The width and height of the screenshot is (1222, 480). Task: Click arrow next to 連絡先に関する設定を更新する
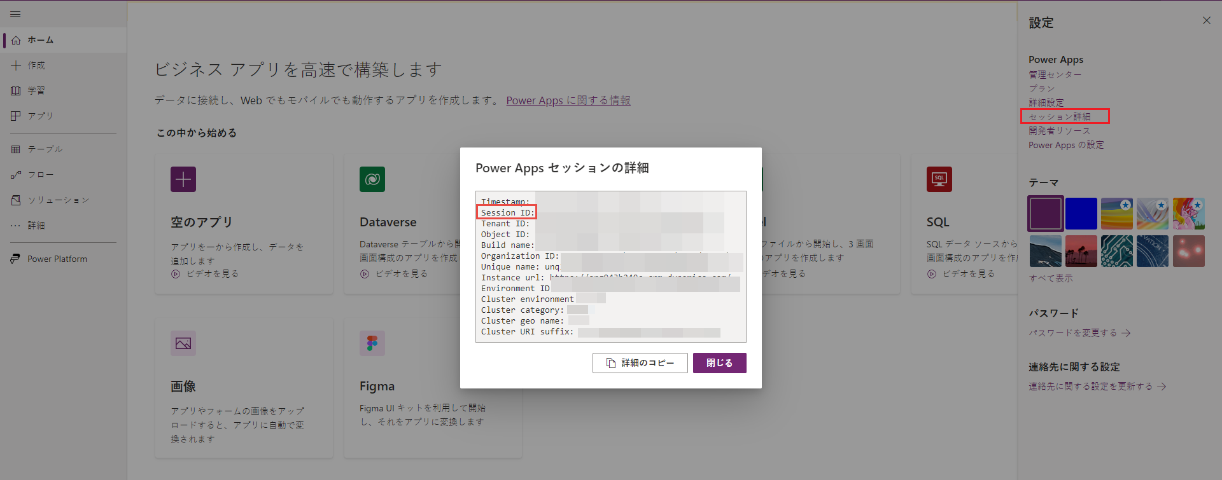coord(1162,387)
